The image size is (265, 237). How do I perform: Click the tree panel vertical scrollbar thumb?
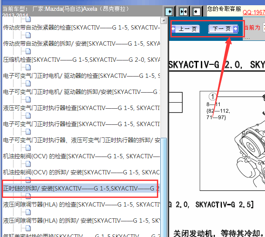pyautogui.click(x=163, y=187)
